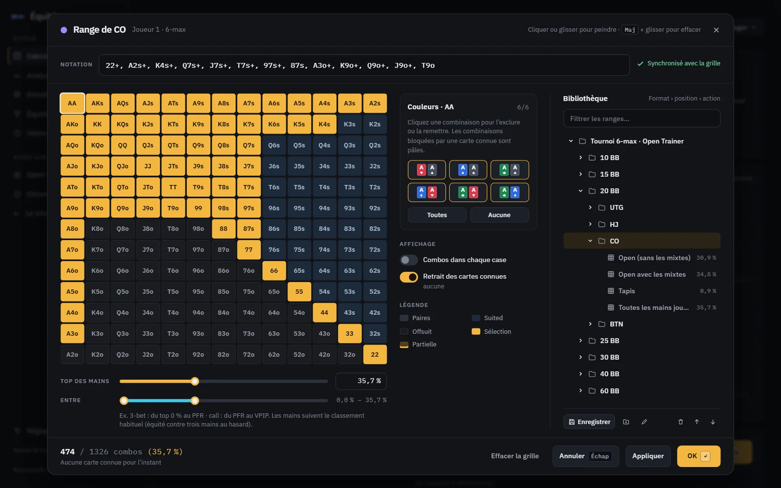This screenshot has width=781, height=488.
Task: Click the 'Aucune' suits button
Action: (x=499, y=215)
